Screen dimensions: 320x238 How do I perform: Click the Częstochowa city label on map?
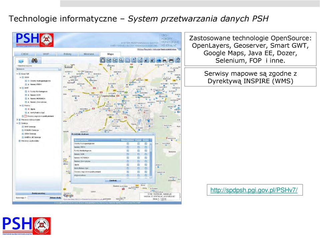[108, 96]
